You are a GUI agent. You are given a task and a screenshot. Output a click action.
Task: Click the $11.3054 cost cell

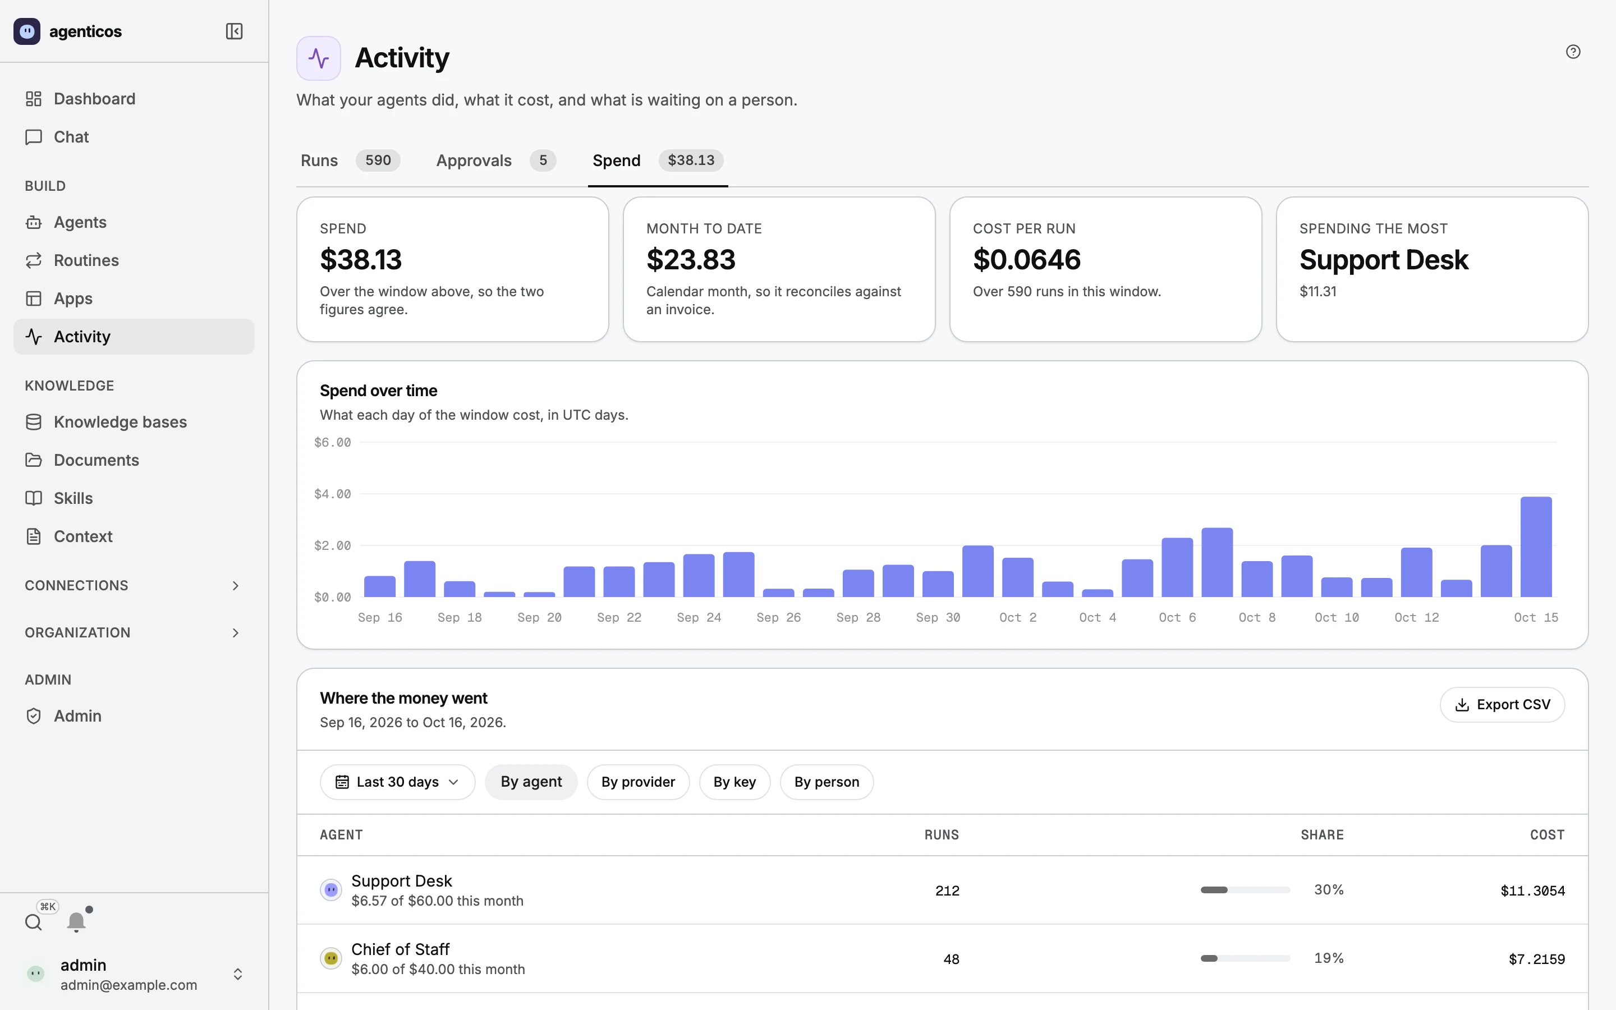tap(1532, 891)
